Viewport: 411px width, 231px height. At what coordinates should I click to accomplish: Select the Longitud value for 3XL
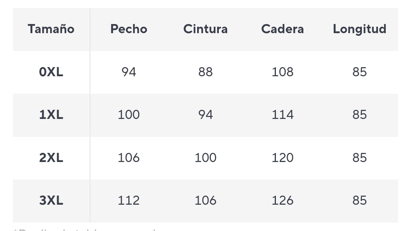click(360, 201)
